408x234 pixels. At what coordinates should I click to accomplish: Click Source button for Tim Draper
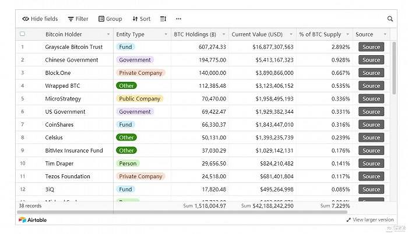pos(371,164)
